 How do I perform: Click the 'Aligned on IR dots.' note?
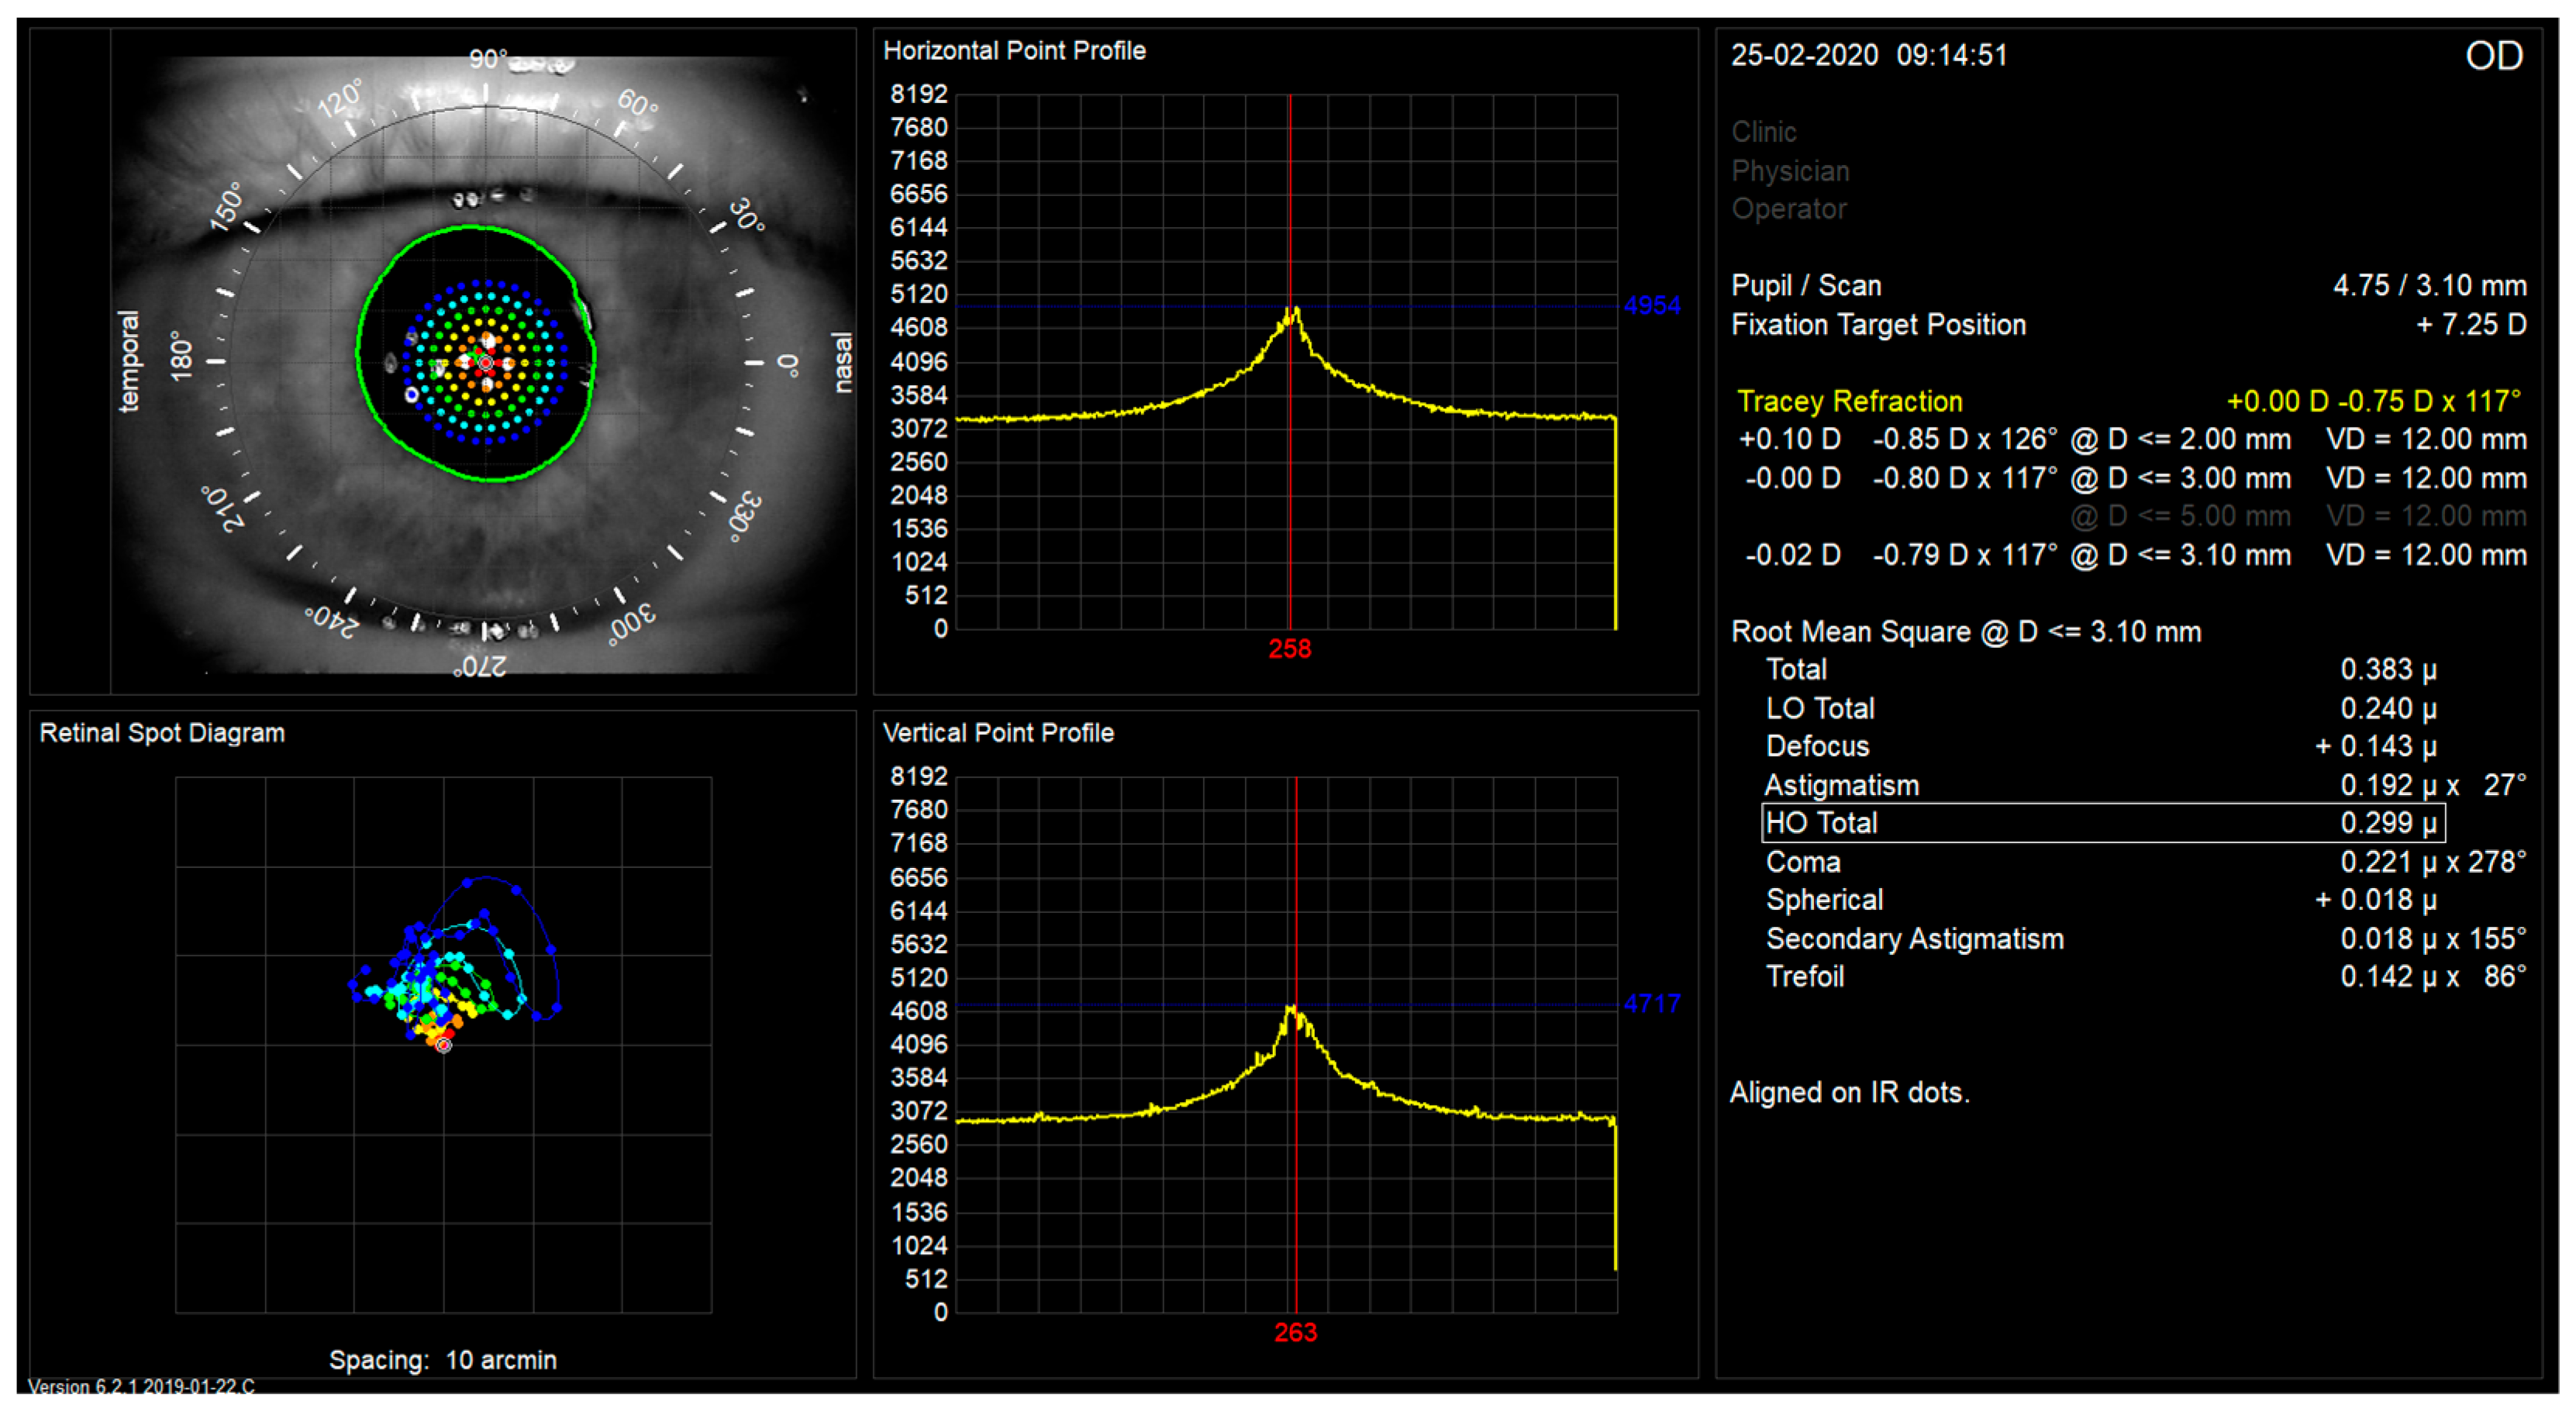pyautogui.click(x=1850, y=1092)
